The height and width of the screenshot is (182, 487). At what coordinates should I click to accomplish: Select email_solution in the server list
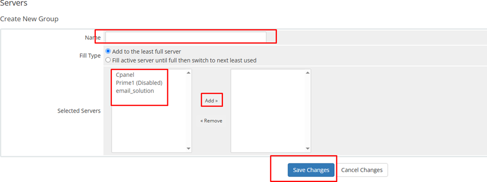[x=135, y=91]
